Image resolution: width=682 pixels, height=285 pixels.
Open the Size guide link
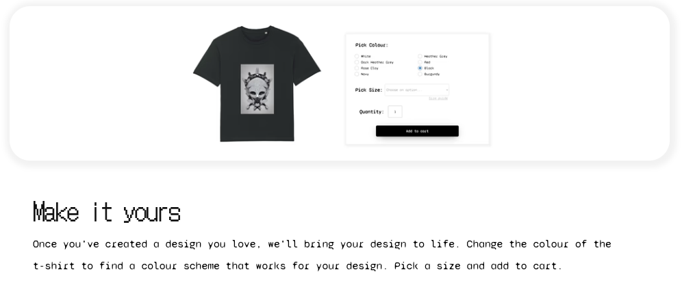coord(438,98)
